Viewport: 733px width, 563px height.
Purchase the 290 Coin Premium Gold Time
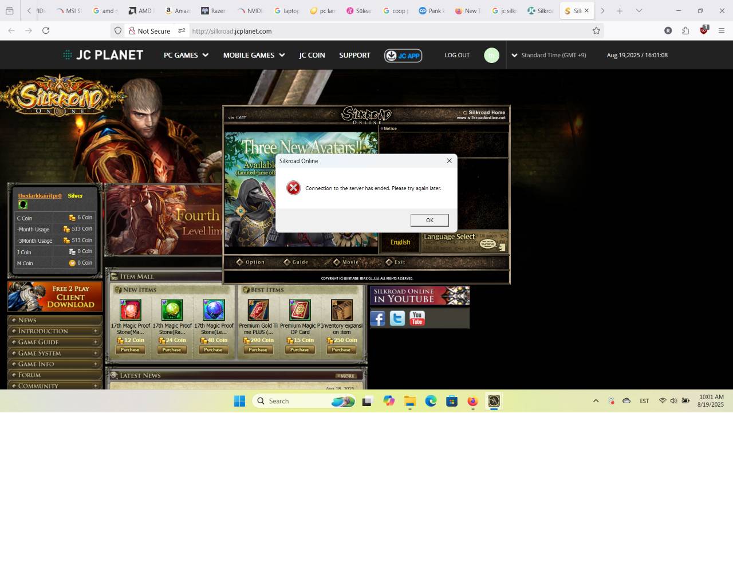258,349
